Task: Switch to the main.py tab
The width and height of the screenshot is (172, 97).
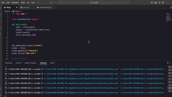Action: coord(26,7)
